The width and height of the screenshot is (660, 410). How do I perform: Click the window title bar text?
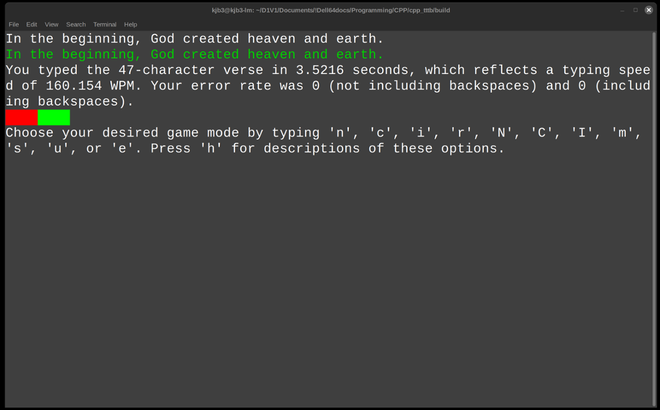point(330,10)
